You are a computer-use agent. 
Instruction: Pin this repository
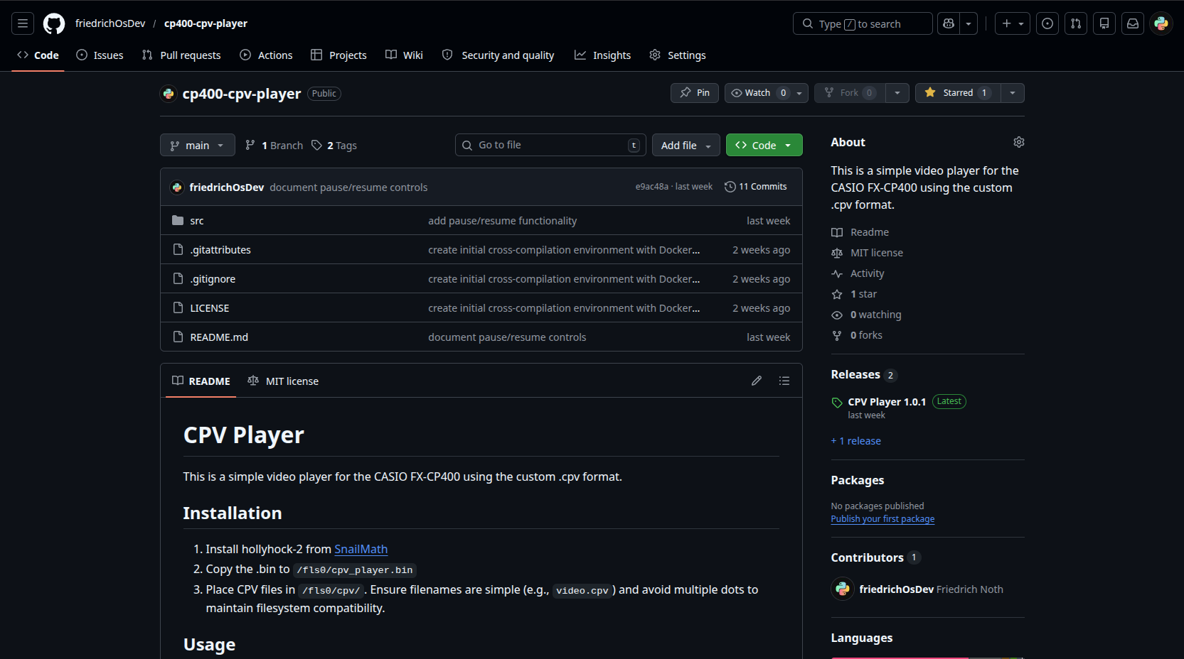[x=695, y=93]
